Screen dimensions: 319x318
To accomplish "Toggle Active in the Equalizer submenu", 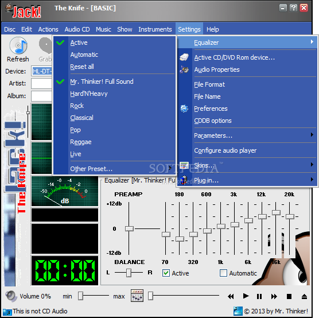I will point(114,42).
